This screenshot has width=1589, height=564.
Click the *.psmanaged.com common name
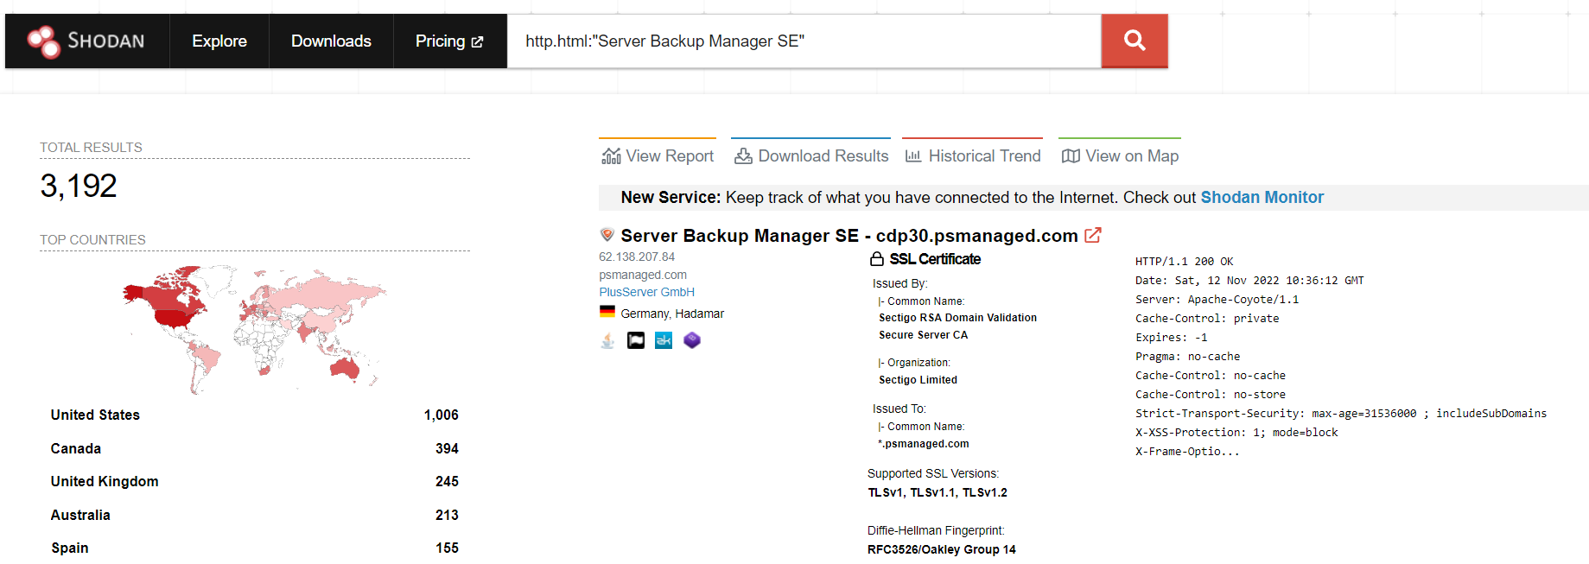click(x=924, y=444)
